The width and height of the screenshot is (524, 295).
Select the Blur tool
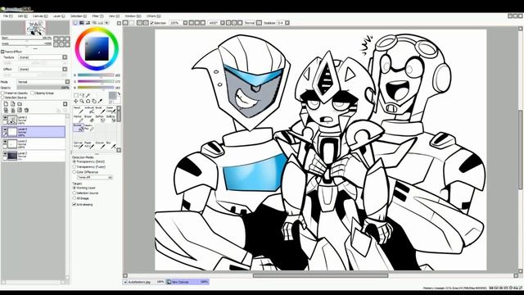point(111,145)
